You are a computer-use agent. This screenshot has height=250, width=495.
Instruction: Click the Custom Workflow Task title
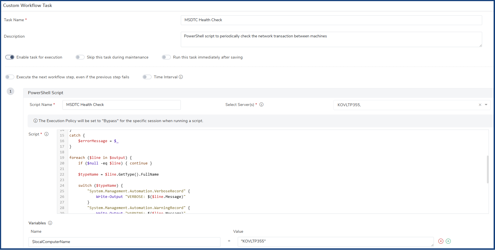[28, 5]
